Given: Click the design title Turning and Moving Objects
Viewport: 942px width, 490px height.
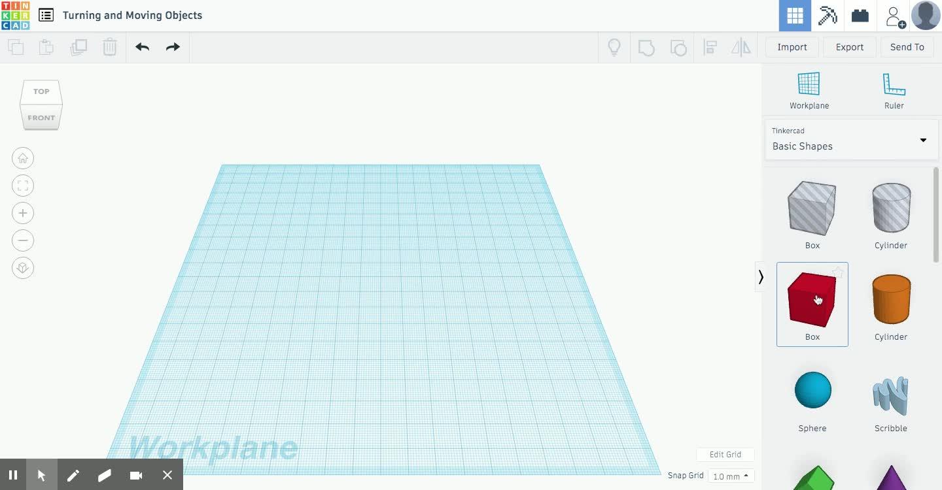Looking at the screenshot, I should 133,15.
